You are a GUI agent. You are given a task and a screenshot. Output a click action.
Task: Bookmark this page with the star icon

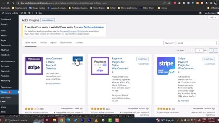tap(169, 3)
